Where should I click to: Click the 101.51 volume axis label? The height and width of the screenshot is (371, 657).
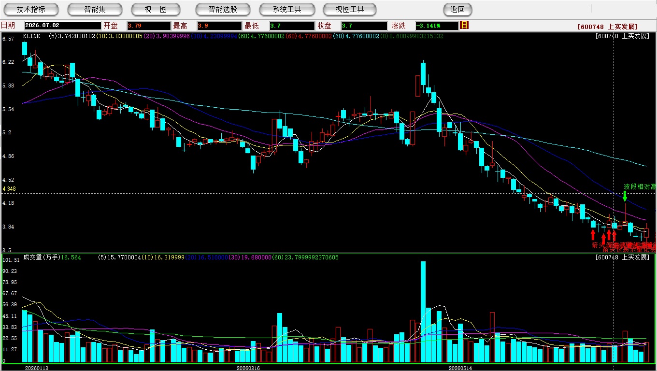point(11,260)
